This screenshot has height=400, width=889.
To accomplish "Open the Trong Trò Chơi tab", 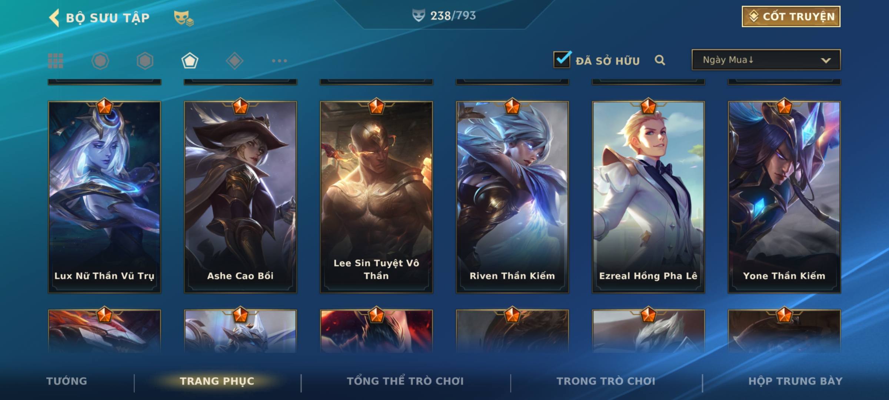I will tap(606, 381).
